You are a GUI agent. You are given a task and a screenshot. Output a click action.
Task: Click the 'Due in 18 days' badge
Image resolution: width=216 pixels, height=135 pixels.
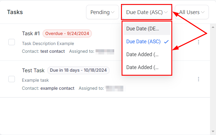pos(78,70)
